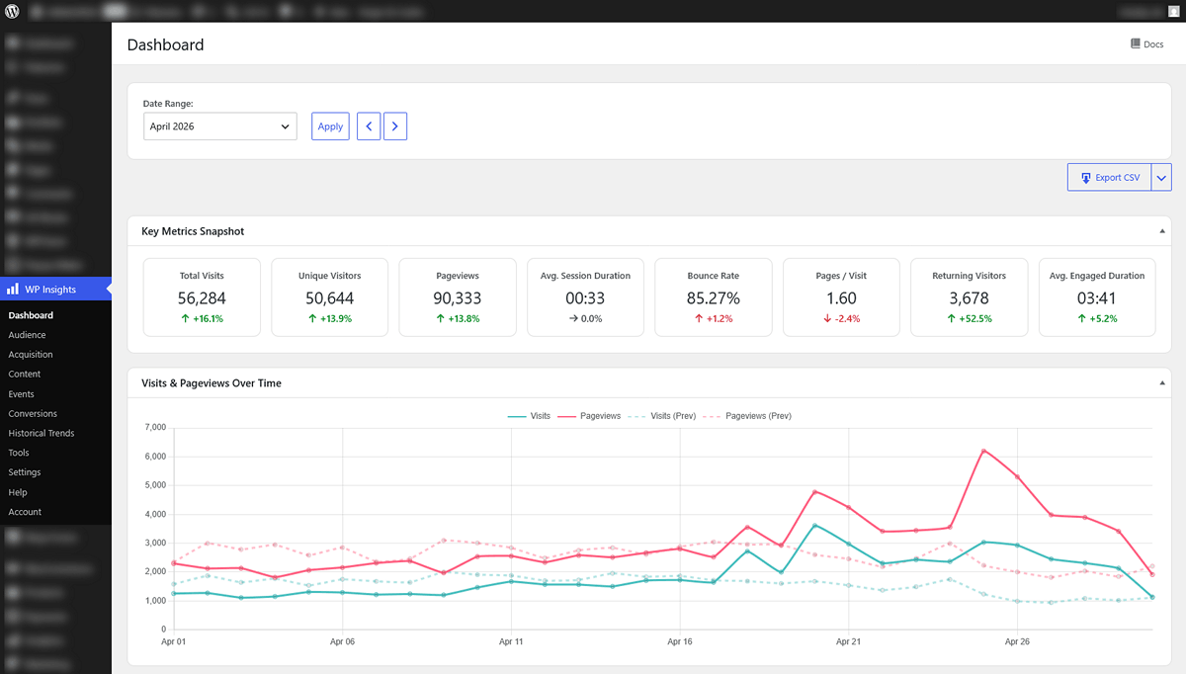Open WP Insights Settings submenu page
The image size is (1186, 674).
25,472
